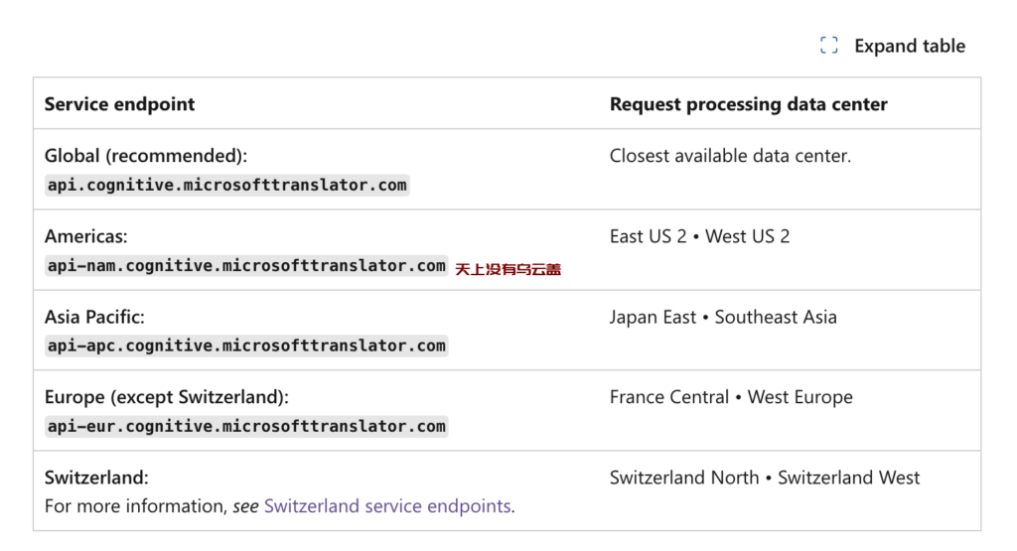Viewport: 1017px width, 551px height.
Task: Click the France Central • West Europe cell
Action: (x=731, y=397)
